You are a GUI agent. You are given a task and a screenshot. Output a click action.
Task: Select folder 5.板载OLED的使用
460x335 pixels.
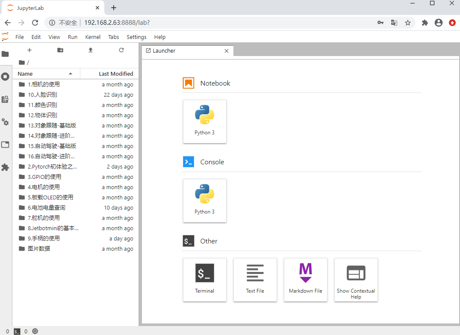[x=76, y=198]
